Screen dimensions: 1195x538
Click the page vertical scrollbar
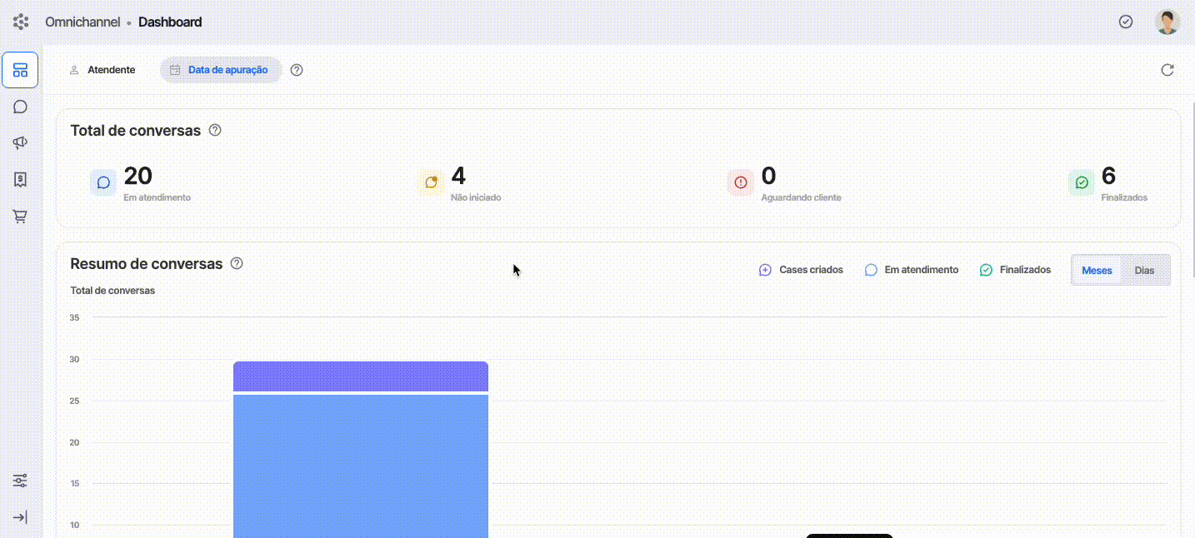click(x=1192, y=192)
